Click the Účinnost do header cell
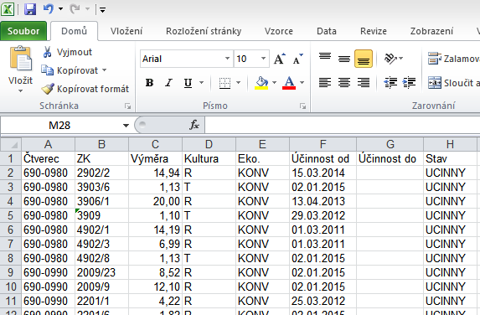The image size is (480, 315). pos(390,158)
